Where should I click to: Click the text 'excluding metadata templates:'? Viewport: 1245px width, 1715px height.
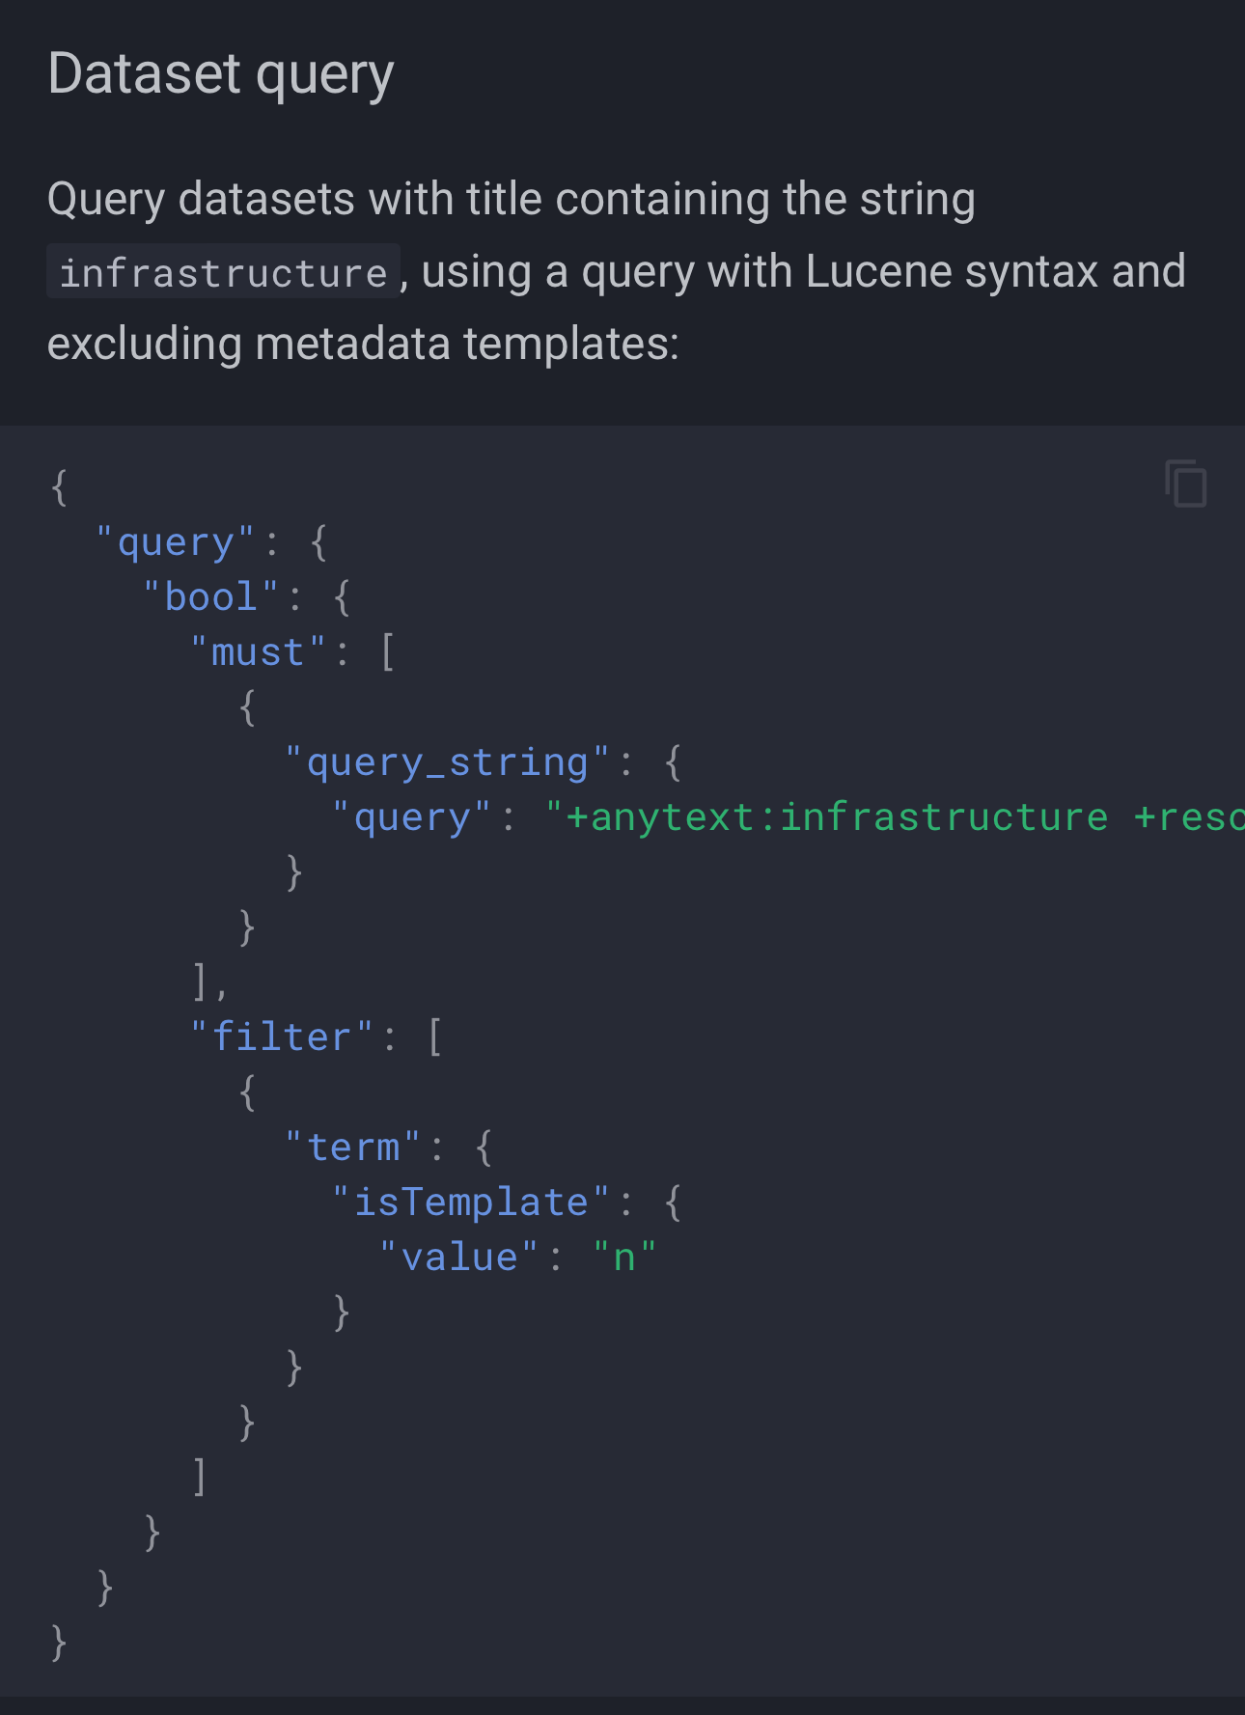click(x=363, y=344)
